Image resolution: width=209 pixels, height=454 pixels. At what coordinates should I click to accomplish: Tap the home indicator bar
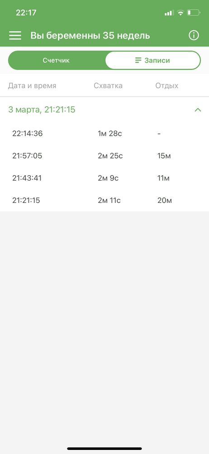(104, 449)
